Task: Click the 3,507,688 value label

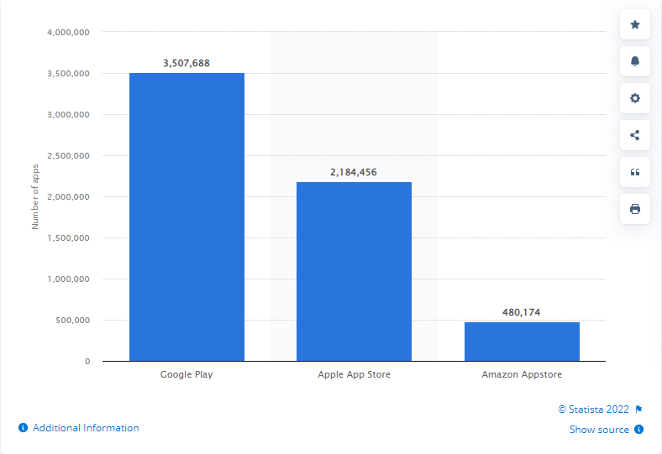Action: point(187,63)
